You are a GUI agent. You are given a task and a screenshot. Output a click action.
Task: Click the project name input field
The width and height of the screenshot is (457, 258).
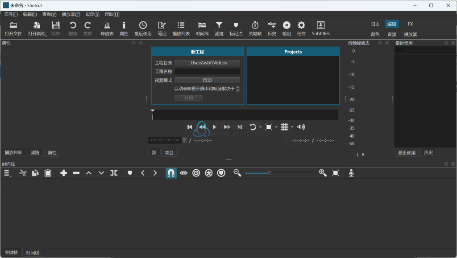207,71
